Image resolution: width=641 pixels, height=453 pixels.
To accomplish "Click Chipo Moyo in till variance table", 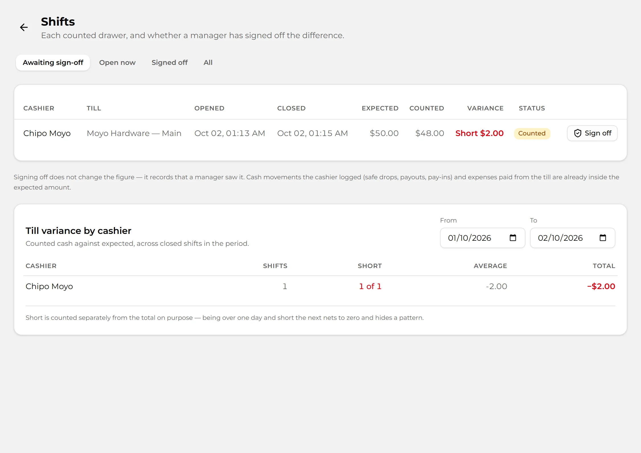I will click(x=49, y=286).
